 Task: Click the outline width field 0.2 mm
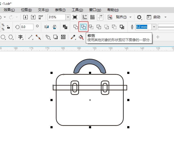tap(143, 27)
